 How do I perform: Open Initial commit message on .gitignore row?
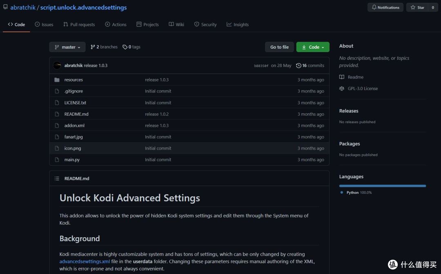(x=158, y=91)
